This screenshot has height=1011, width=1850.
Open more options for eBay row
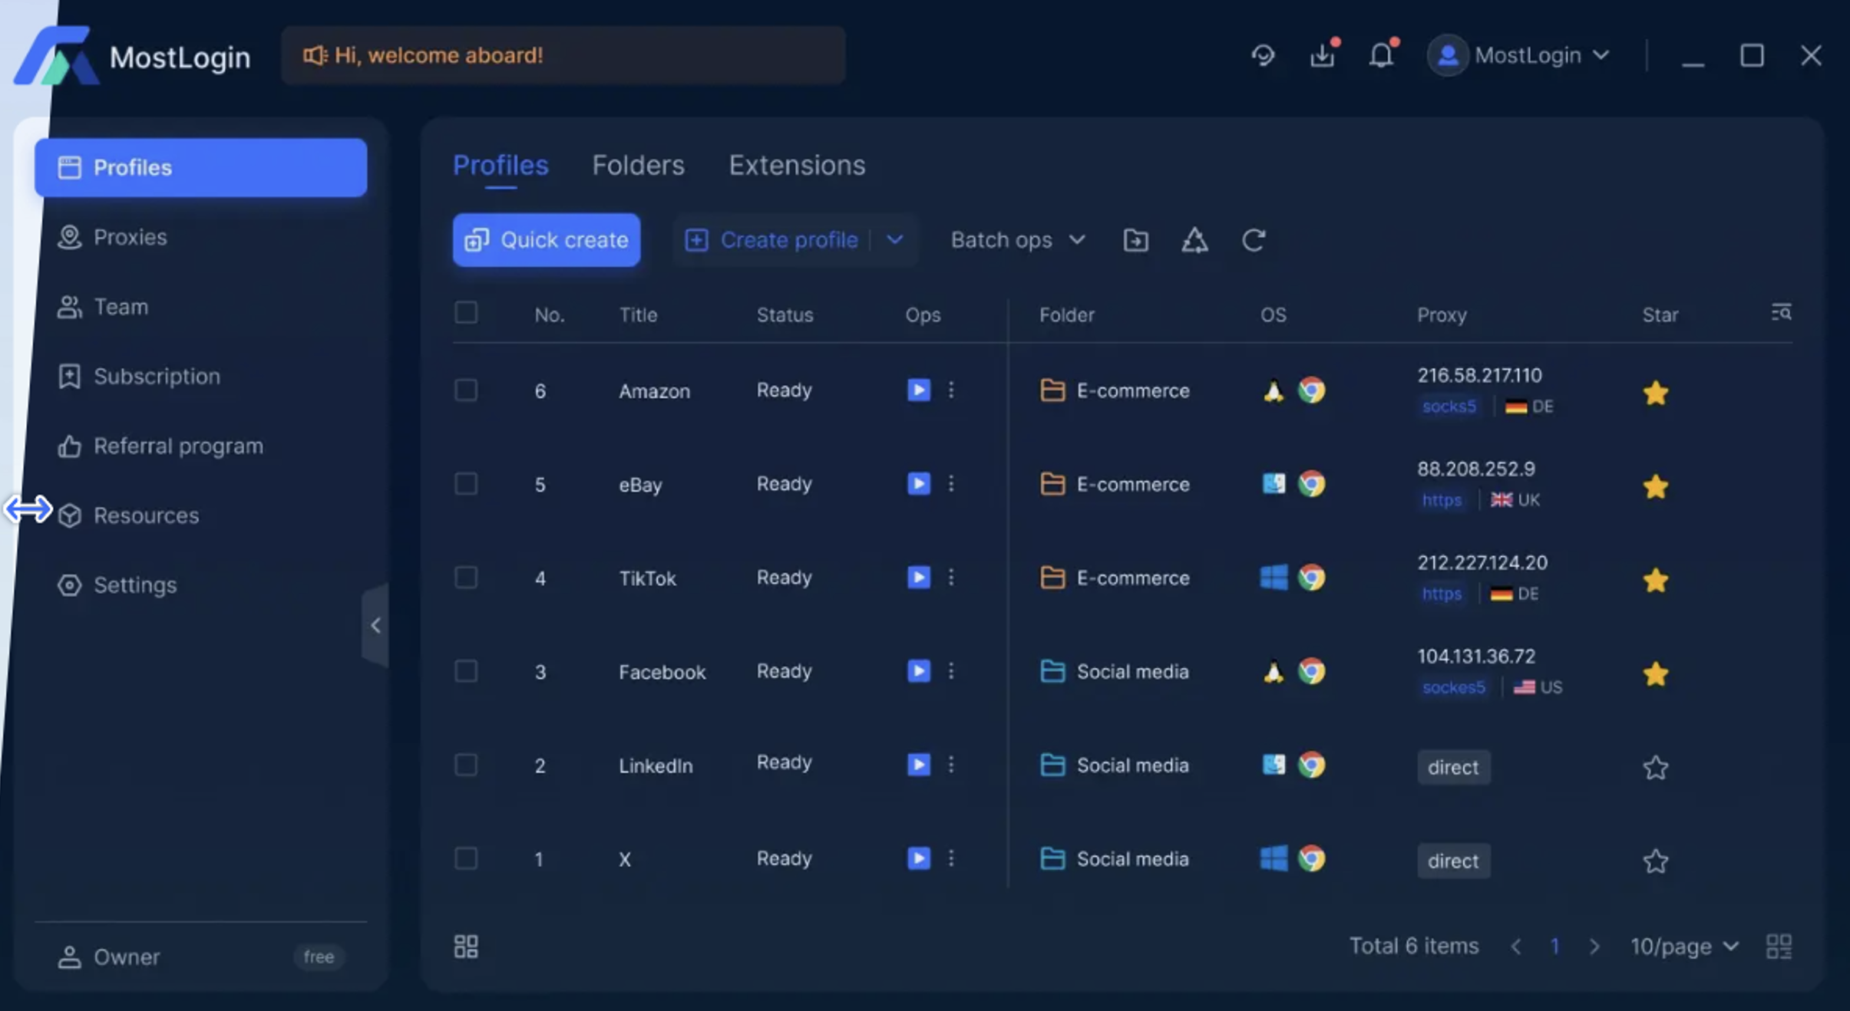click(951, 483)
